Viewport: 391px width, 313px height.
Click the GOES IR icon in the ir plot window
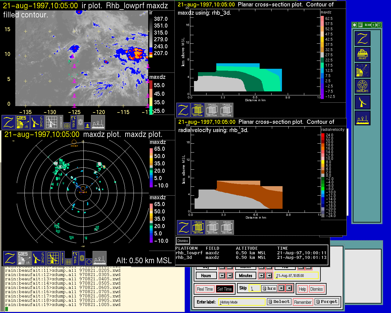[x=23, y=122]
